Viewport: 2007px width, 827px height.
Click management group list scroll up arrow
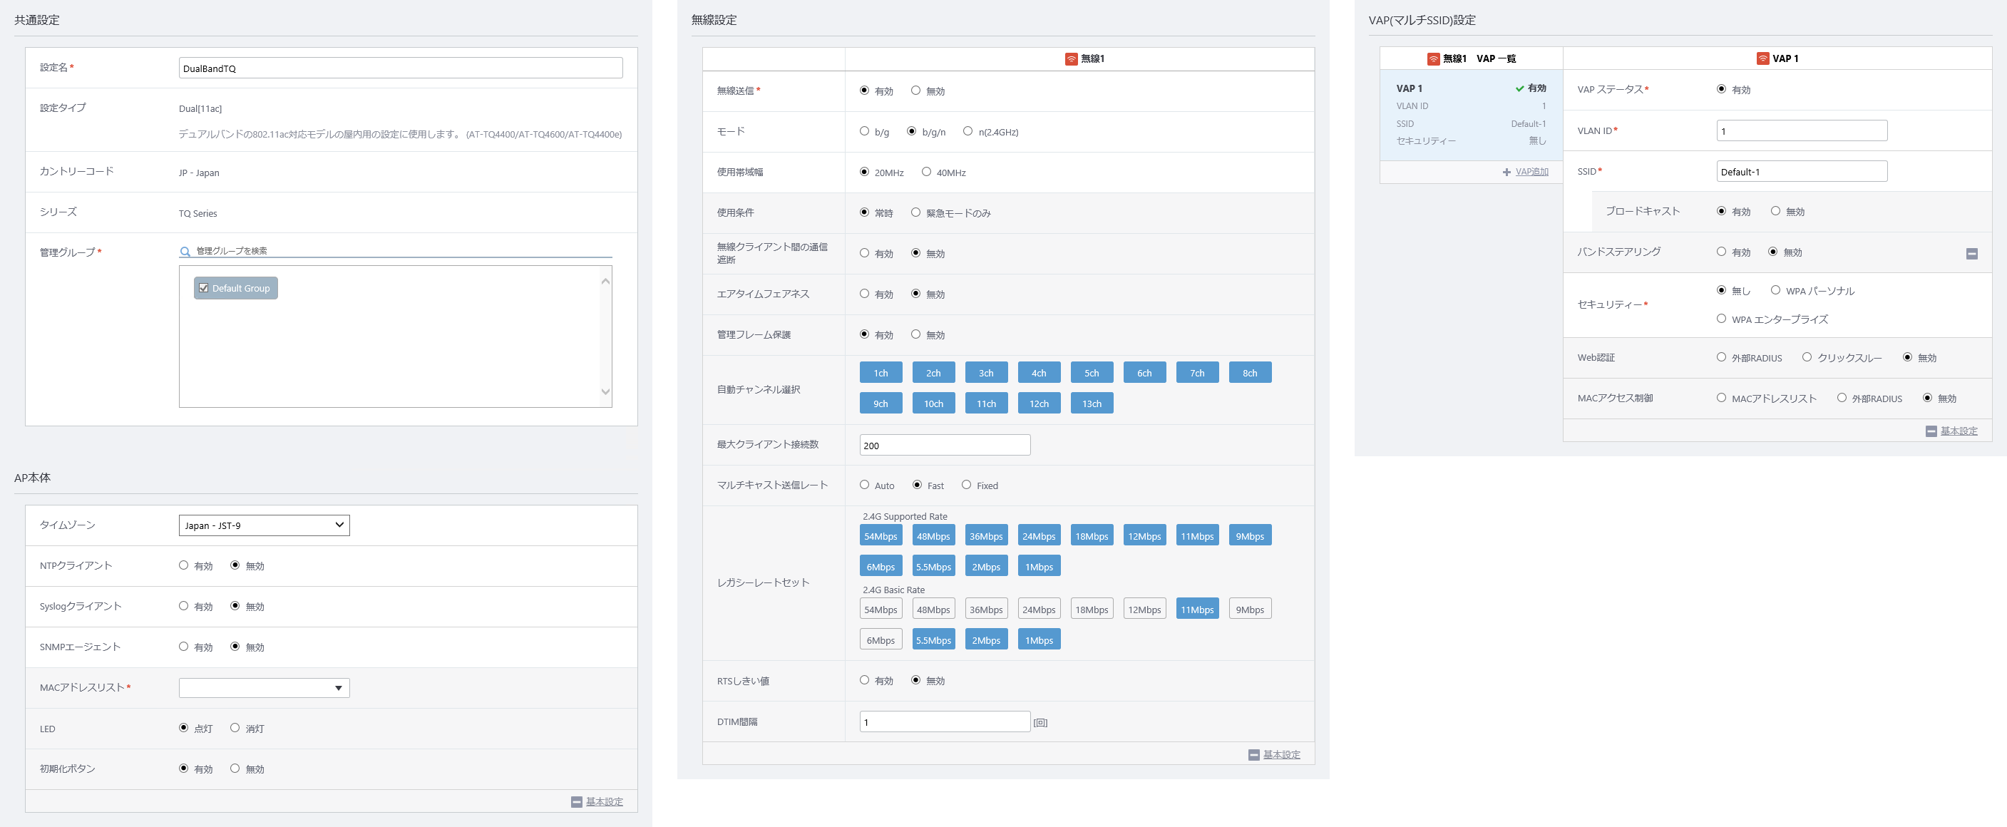(x=605, y=281)
